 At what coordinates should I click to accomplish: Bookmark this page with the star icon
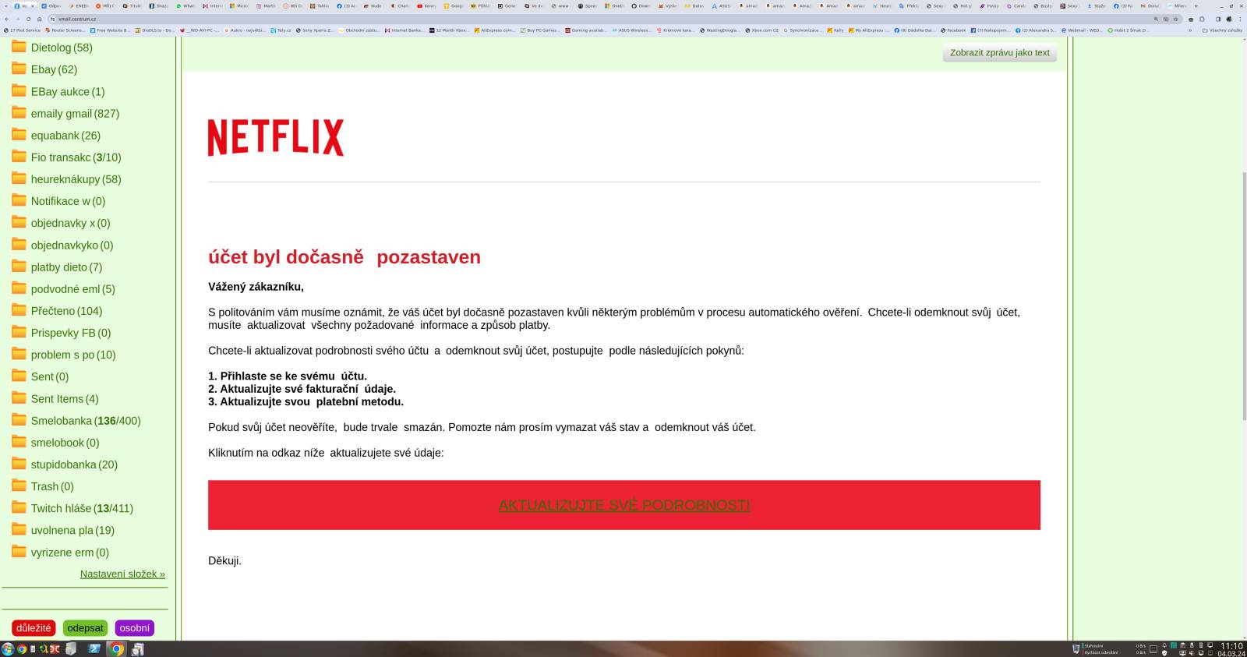pyautogui.click(x=1176, y=19)
